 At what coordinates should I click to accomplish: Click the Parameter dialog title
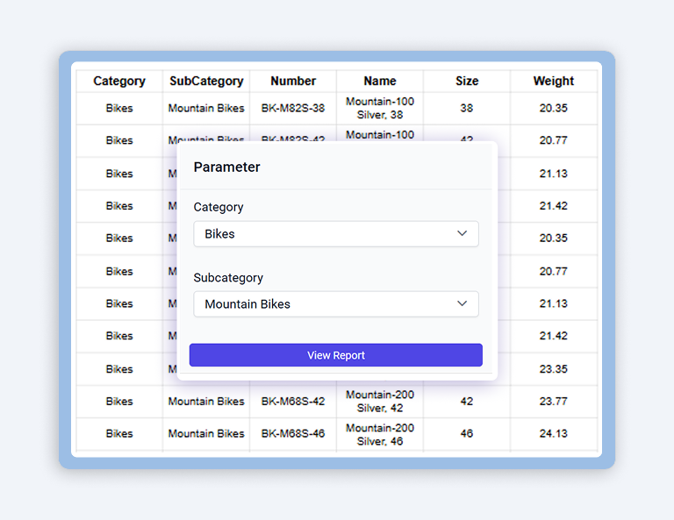point(227,167)
